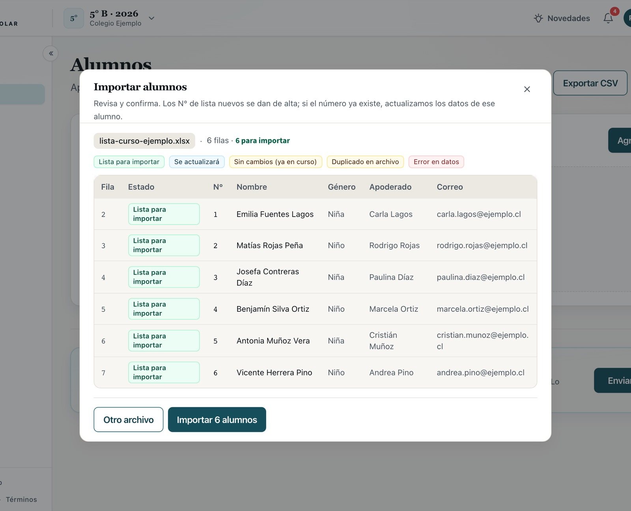This screenshot has width=631, height=511.
Task: Click Niña gender in Emilia Fuentes row
Action: tap(336, 214)
